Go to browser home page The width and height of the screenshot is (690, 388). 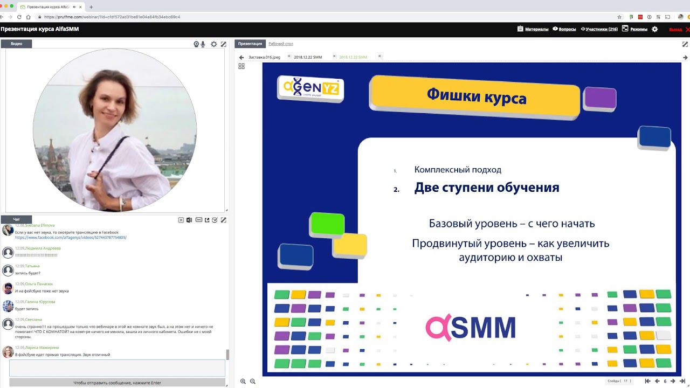tap(28, 17)
